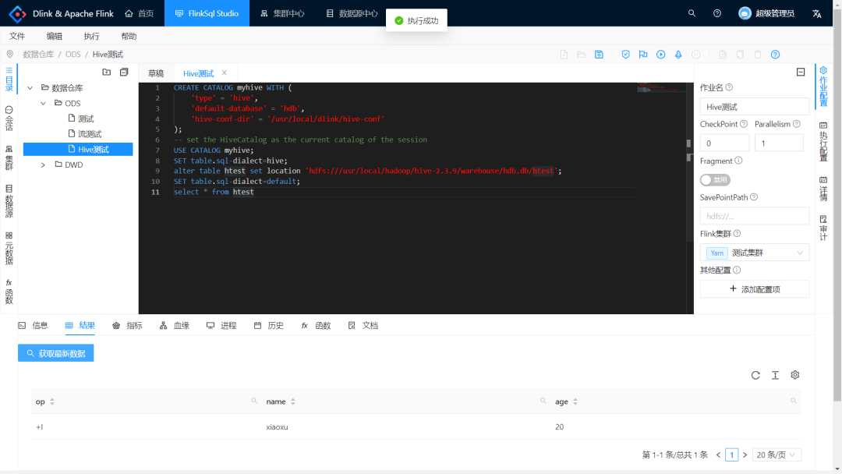Image resolution: width=842 pixels, height=474 pixels.
Task: Open the 函数 sidebar panel
Action: (x=9, y=292)
